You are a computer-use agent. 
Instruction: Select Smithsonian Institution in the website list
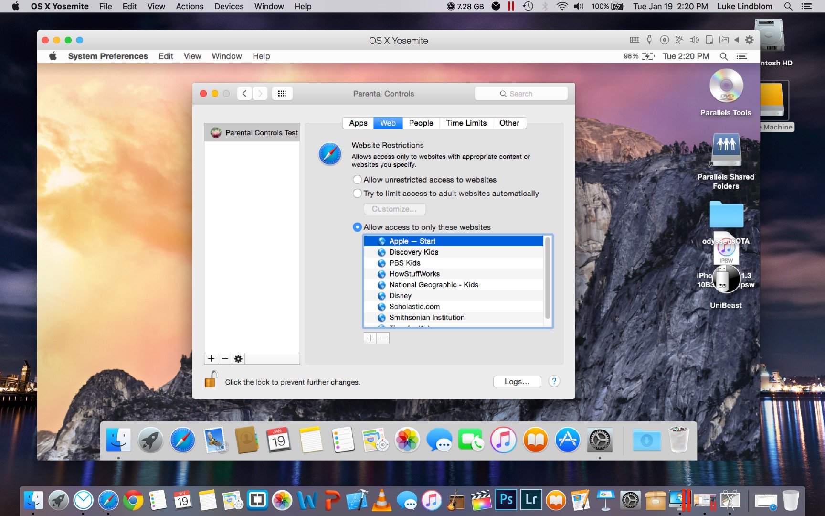click(x=454, y=318)
